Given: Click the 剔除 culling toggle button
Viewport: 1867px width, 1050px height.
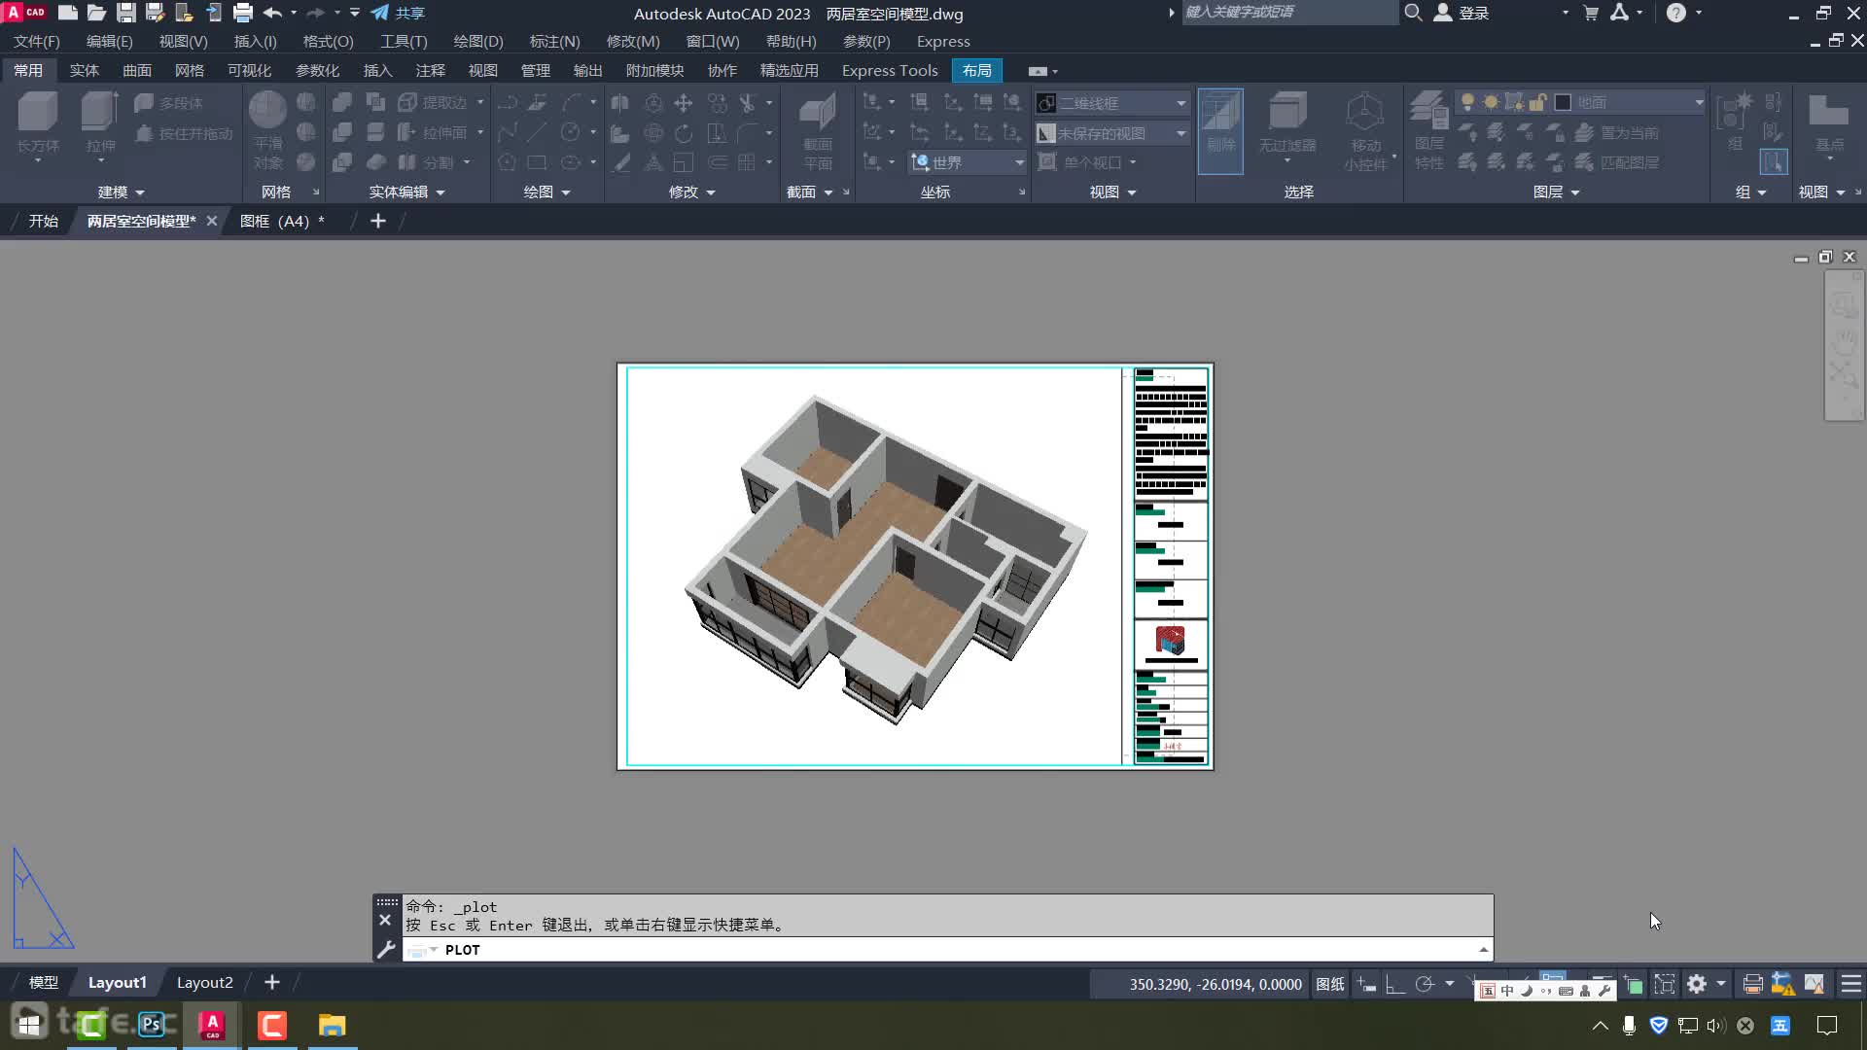Looking at the screenshot, I should click(1220, 131).
